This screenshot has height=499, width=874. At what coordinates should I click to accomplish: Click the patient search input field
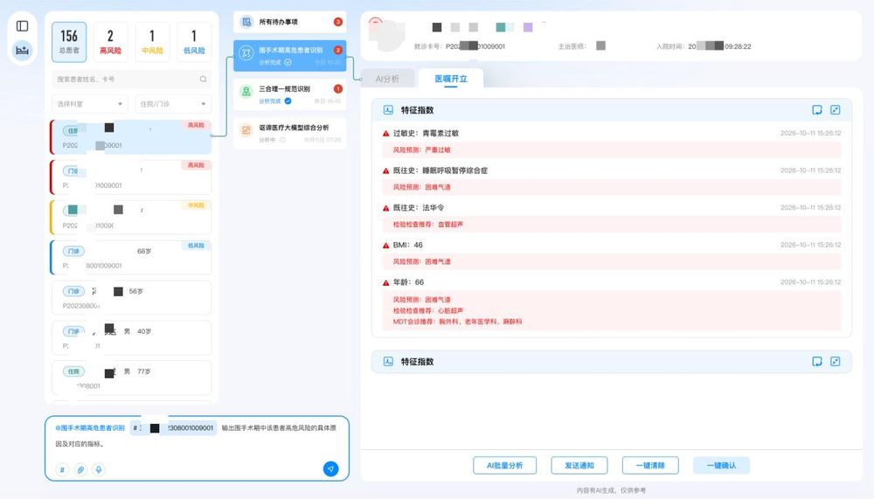(122, 79)
